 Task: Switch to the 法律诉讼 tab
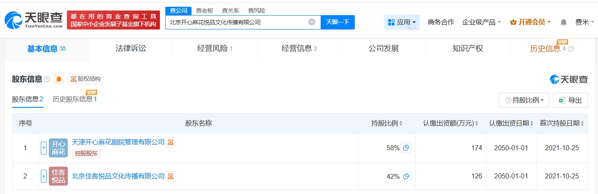[130, 49]
